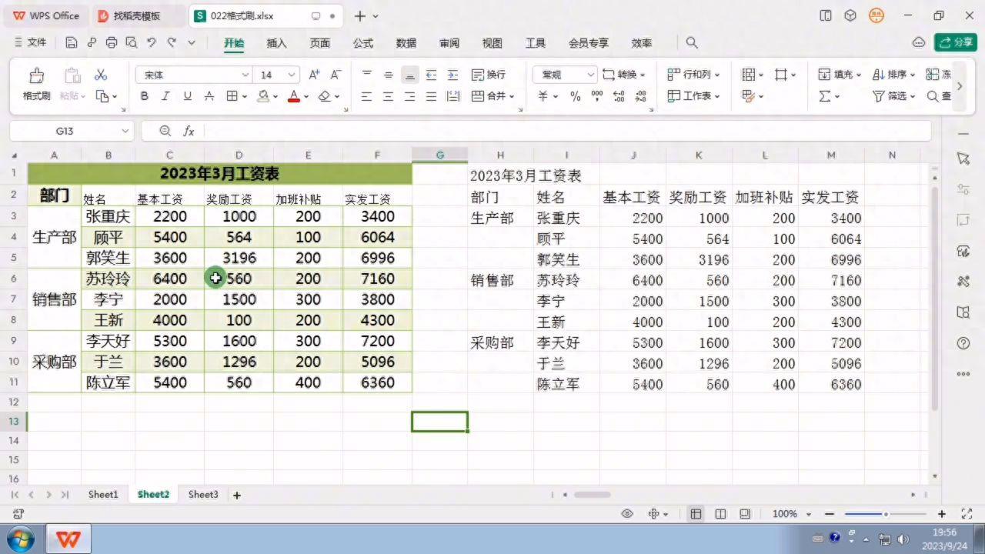Click the thousands separator icon
This screenshot has width=985, height=554.
(597, 96)
